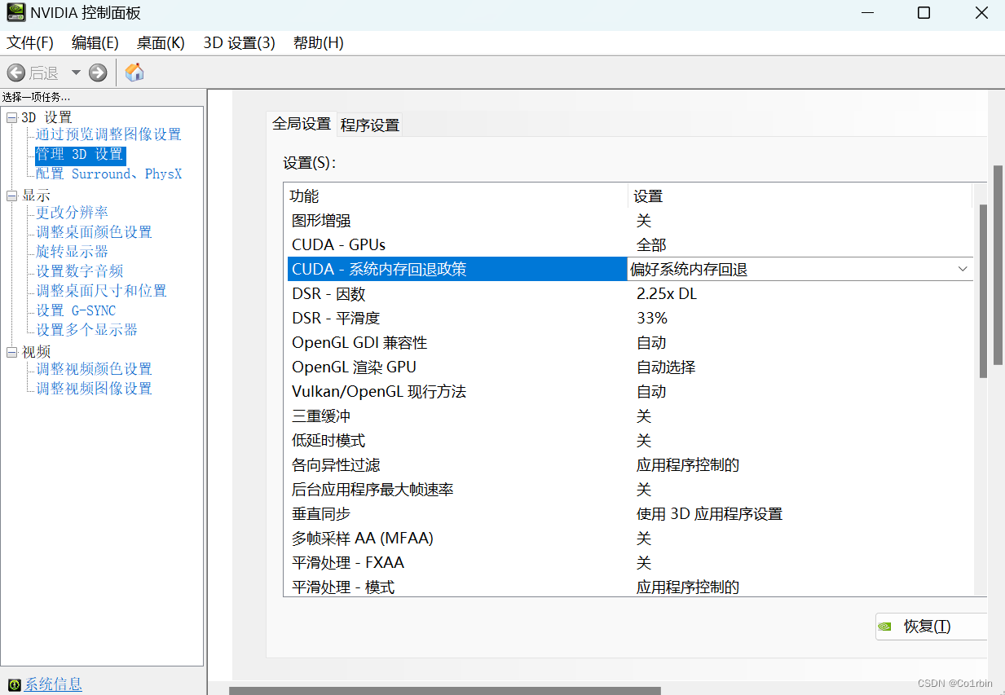Click the system information icon
The image size is (1005, 695).
tap(14, 684)
